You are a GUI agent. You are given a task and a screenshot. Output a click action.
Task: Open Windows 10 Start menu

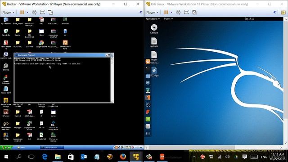(x=6, y=157)
